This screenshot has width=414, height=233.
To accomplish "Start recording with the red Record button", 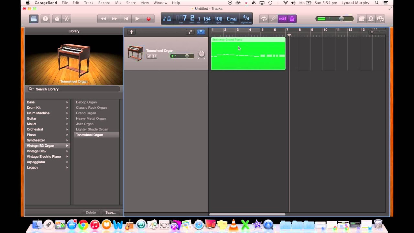I will click(148, 19).
